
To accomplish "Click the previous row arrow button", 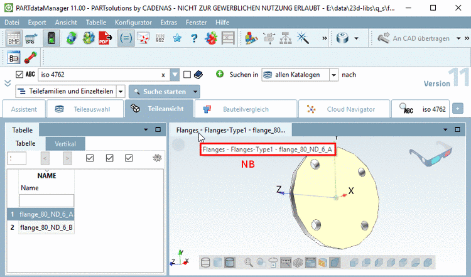I will [45, 158].
